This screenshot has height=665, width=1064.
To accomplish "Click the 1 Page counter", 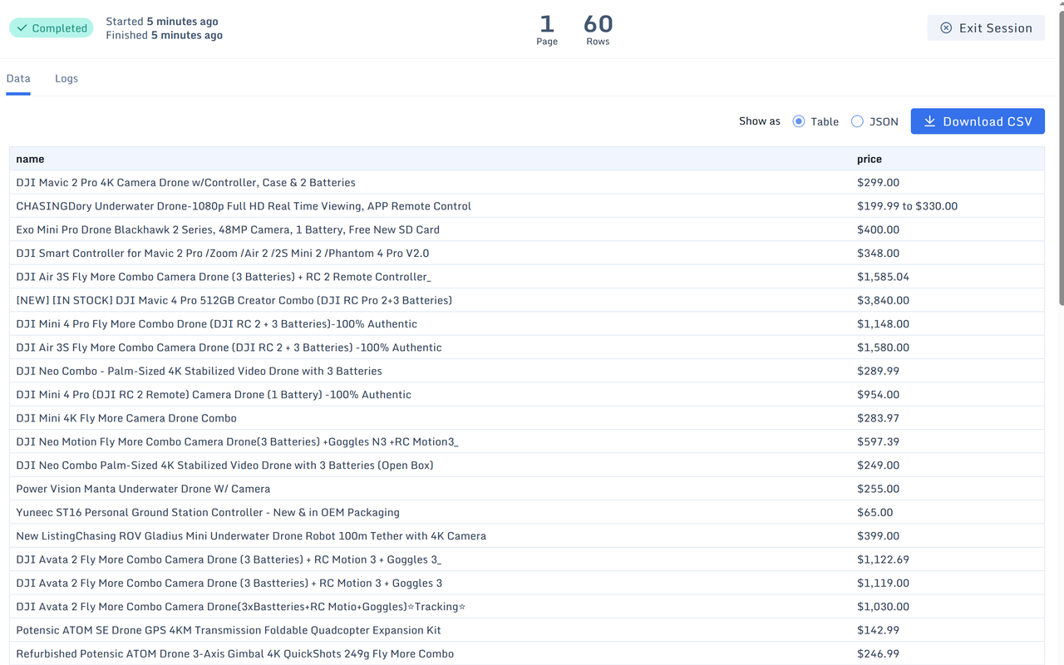I will click(x=547, y=29).
